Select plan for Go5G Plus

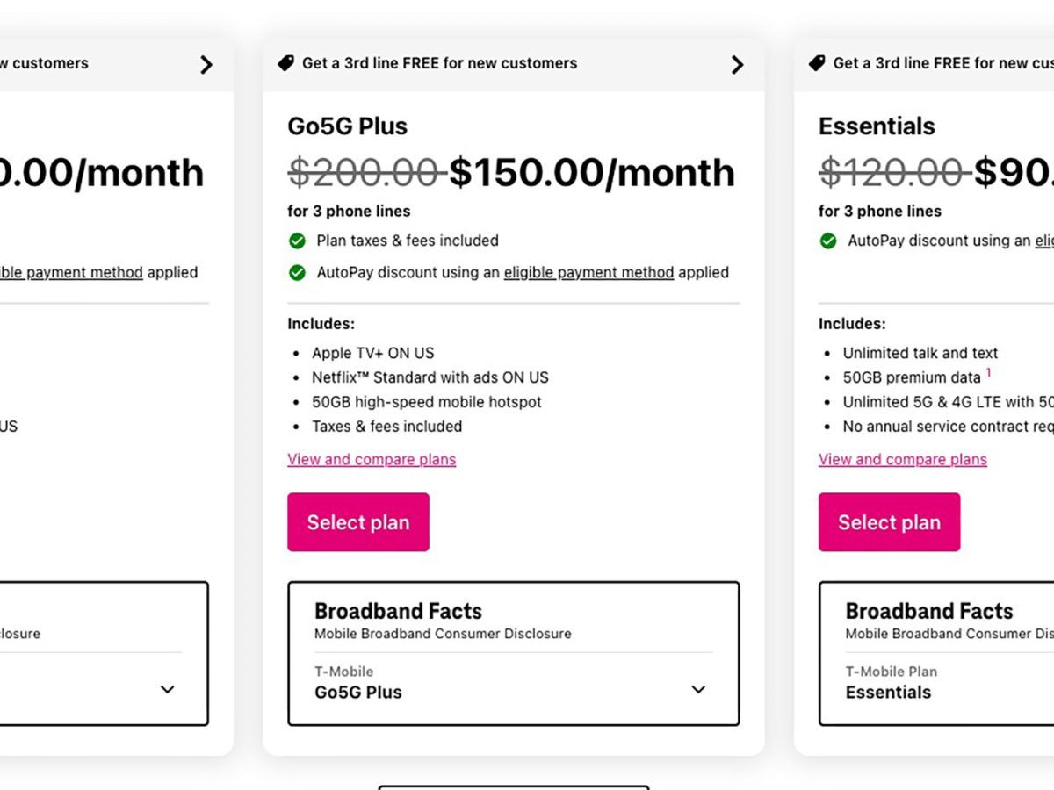pyautogui.click(x=358, y=522)
